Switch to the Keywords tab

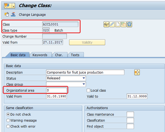point(40,55)
